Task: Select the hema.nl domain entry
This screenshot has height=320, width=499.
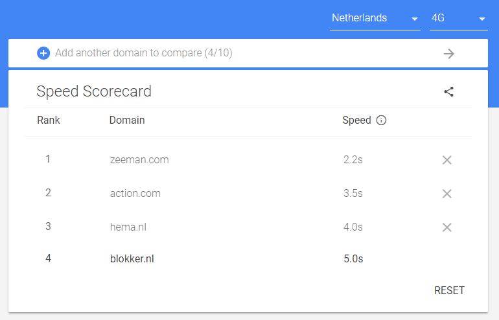Action: (x=133, y=227)
